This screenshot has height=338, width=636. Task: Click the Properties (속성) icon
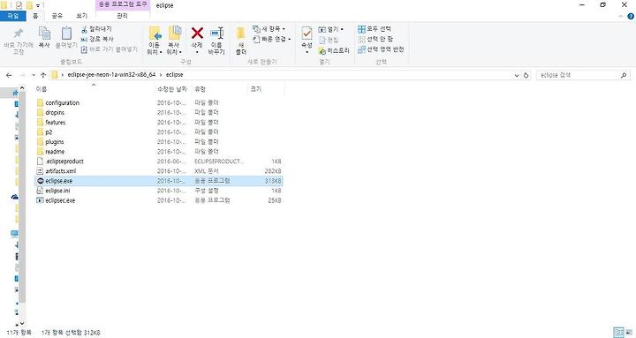pyautogui.click(x=307, y=34)
